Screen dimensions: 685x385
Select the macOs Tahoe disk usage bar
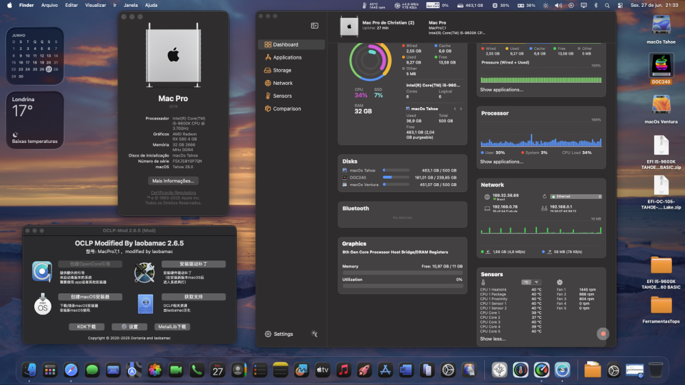pos(396,170)
